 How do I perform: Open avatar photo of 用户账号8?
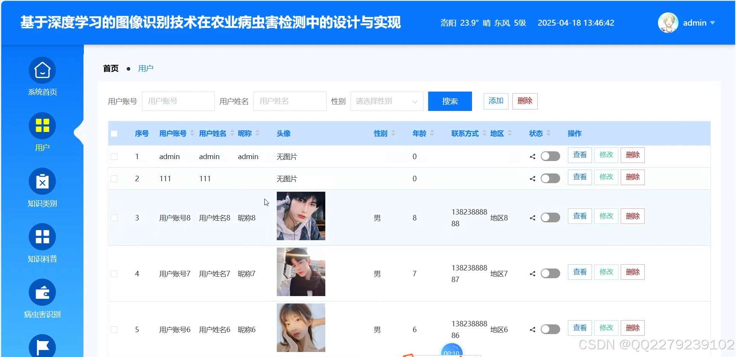point(301,216)
